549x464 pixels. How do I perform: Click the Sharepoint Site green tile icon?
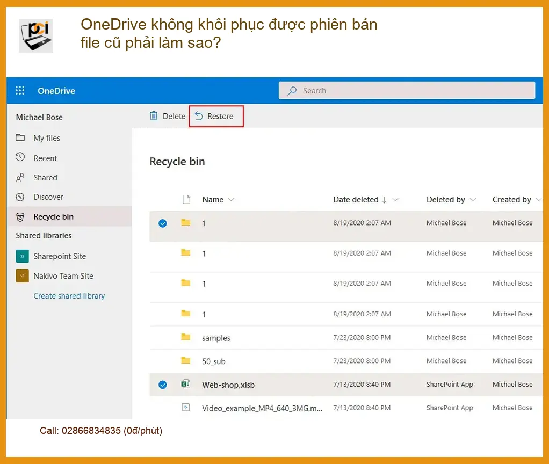click(22, 256)
